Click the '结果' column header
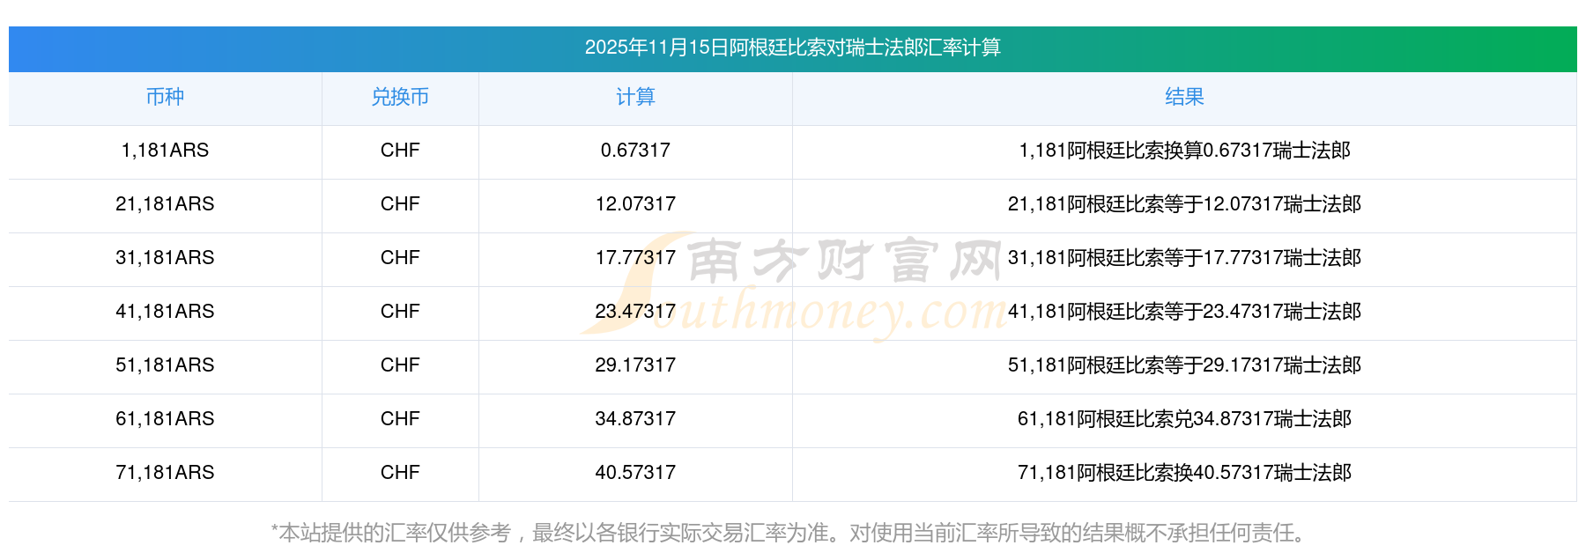 (1184, 97)
